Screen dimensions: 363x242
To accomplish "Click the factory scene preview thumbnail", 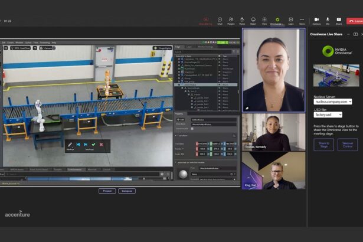I will 335,76.
